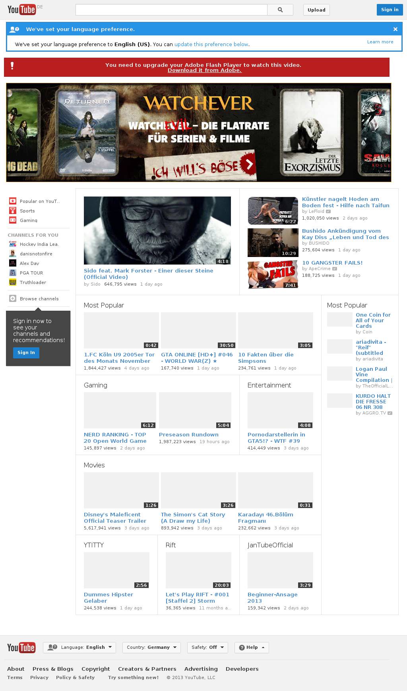Open the Country Germany dropdown
Screen dimensions: 407x691
[x=151, y=647]
